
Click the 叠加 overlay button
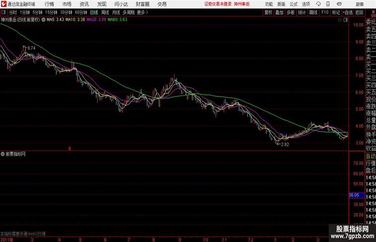click(280, 12)
